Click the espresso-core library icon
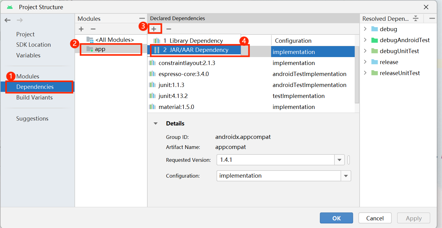442x228 pixels. 152,74
